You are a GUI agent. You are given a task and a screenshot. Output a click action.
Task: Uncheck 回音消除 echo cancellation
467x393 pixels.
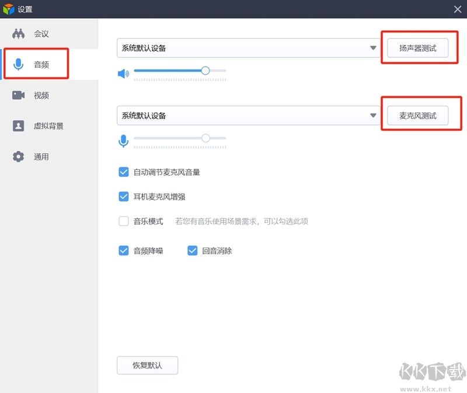coord(193,250)
